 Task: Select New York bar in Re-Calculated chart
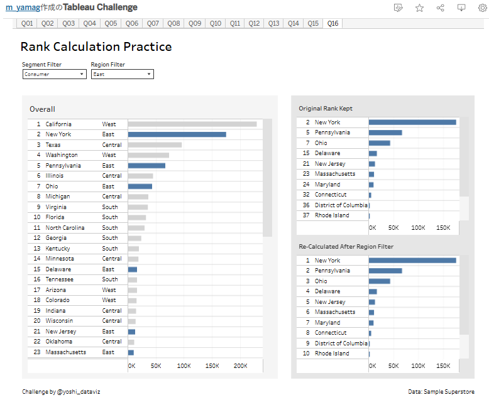click(x=412, y=260)
